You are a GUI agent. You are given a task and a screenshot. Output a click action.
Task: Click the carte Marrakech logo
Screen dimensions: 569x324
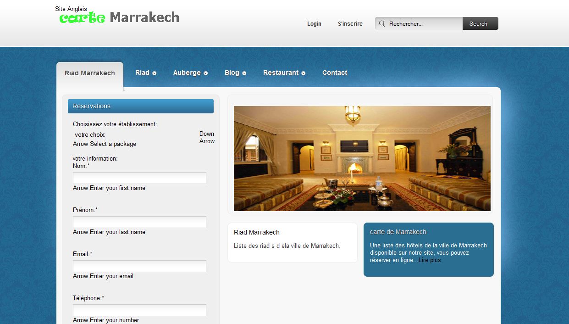click(x=119, y=17)
